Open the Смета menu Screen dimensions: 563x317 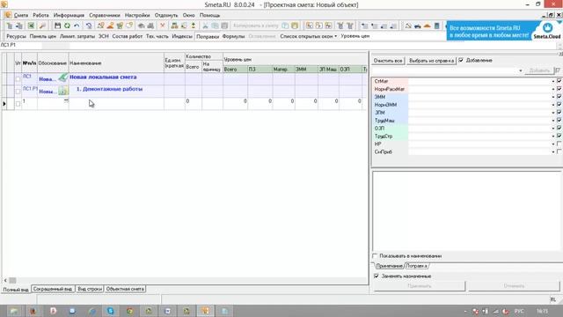click(x=21, y=15)
